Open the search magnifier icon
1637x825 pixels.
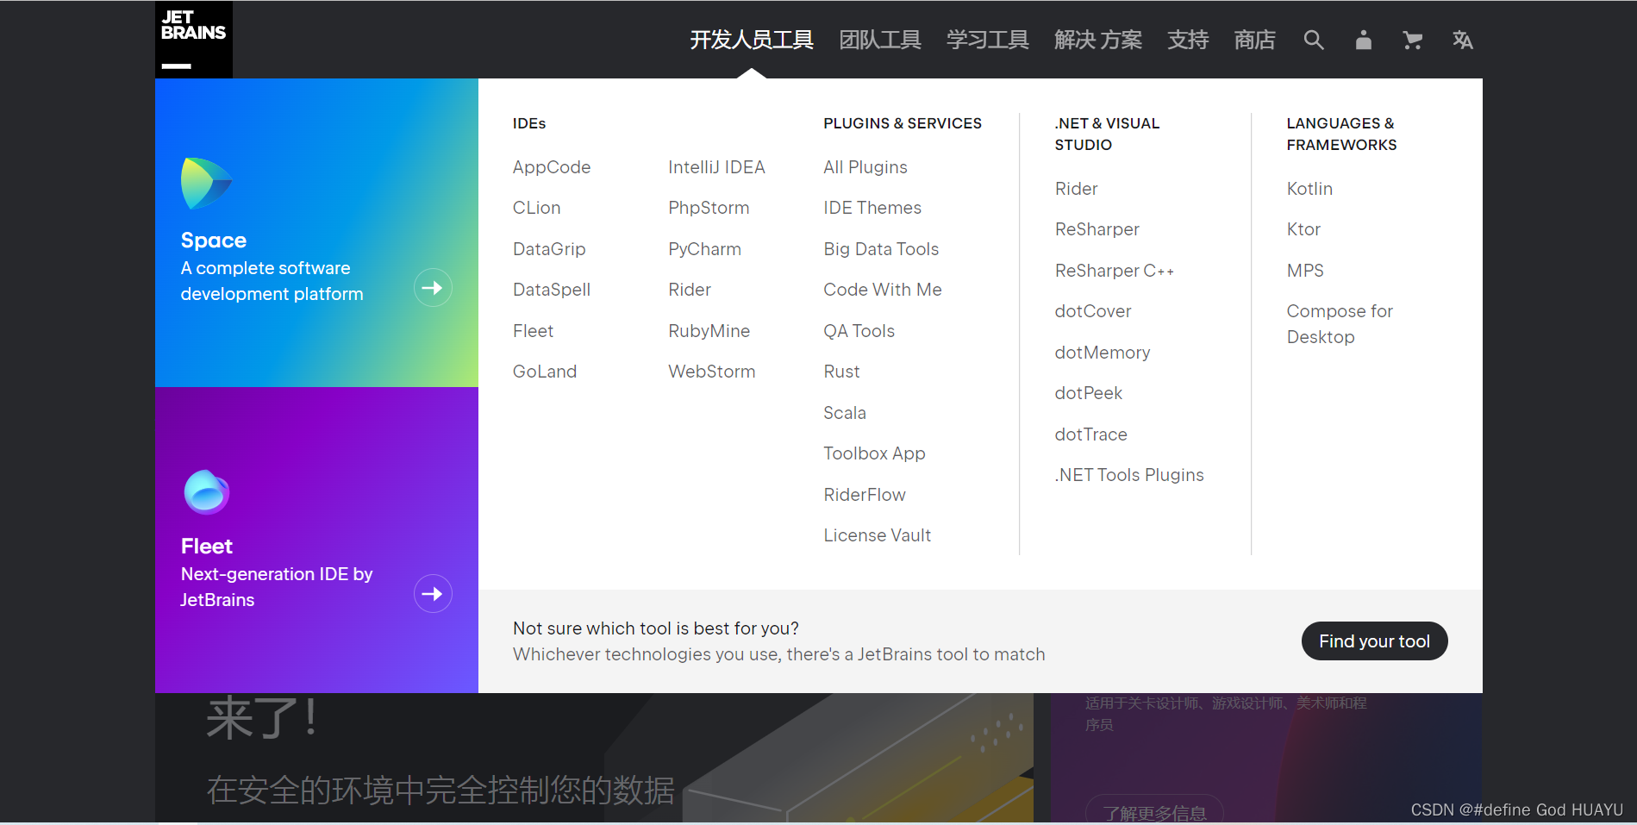[x=1313, y=40]
